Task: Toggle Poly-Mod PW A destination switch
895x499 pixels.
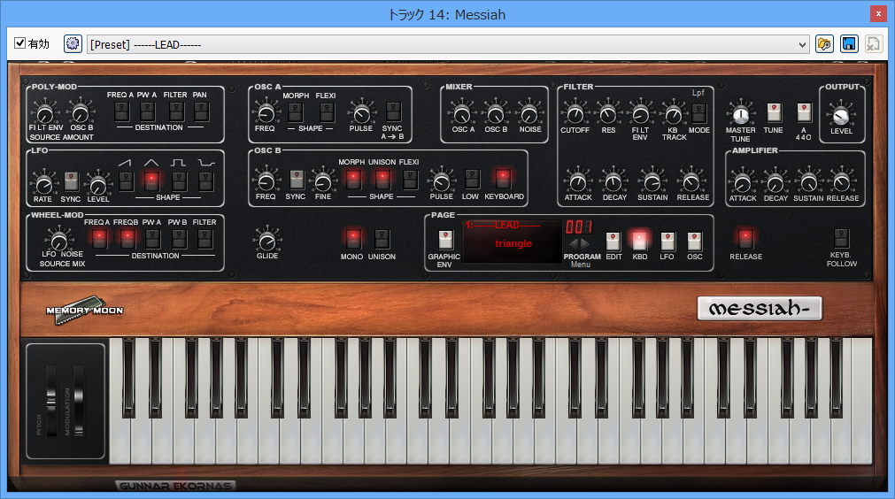Action: point(148,111)
